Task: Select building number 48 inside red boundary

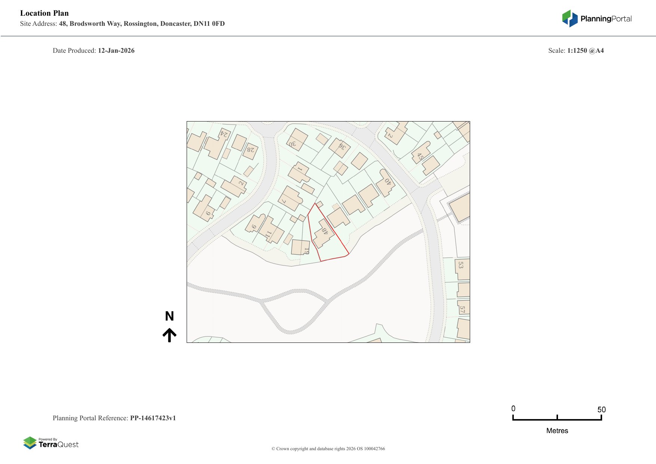Action: (x=323, y=233)
